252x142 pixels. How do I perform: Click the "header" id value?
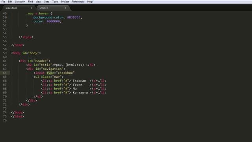coord(41,61)
